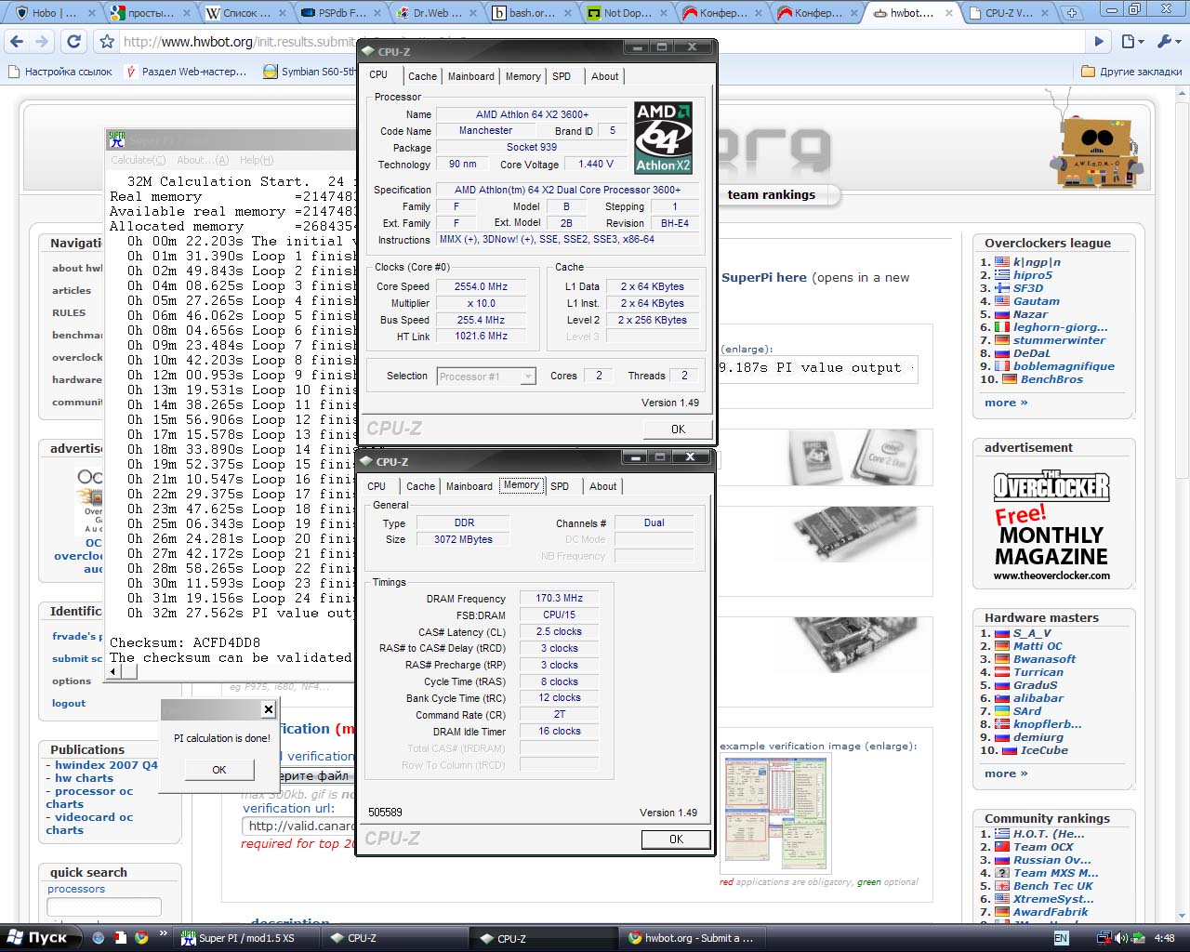1190x952 pixels.
Task: Click the volume speaker tray icon
Action: [x=1119, y=938]
